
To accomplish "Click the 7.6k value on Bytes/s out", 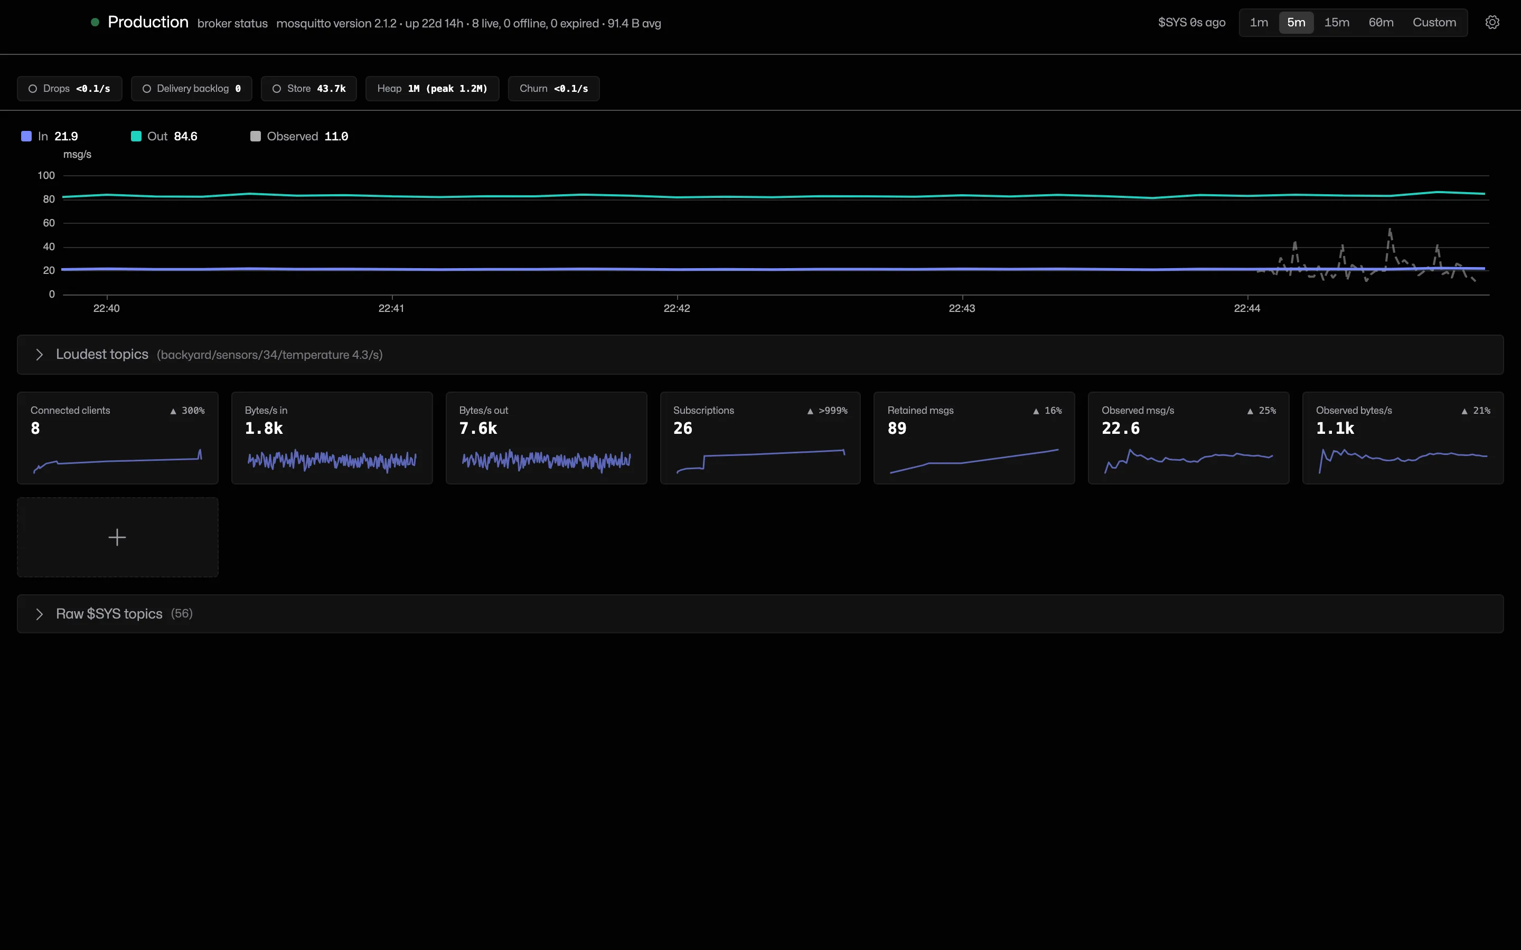I will pyautogui.click(x=477, y=429).
